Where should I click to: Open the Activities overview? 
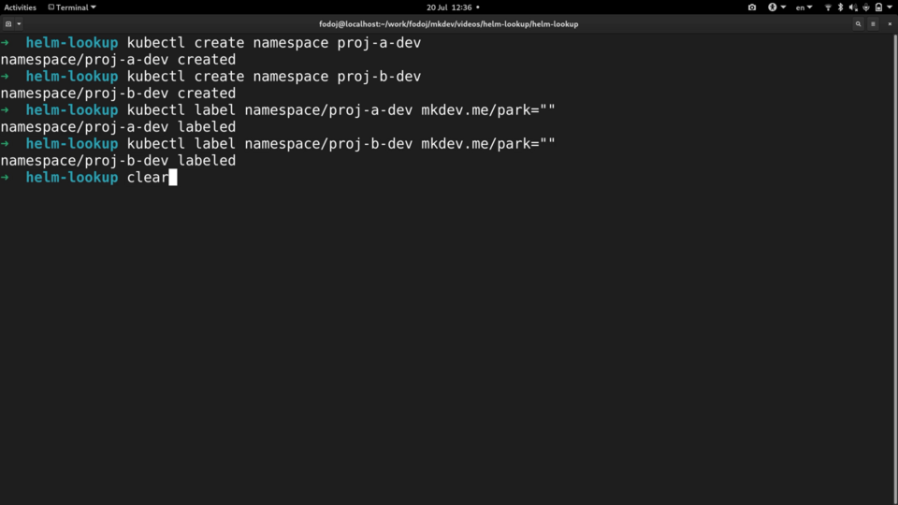pos(20,7)
